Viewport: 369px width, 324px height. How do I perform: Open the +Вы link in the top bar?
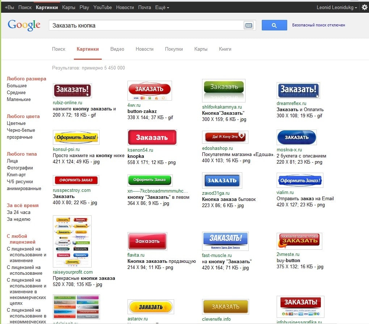pyautogui.click(x=9, y=8)
